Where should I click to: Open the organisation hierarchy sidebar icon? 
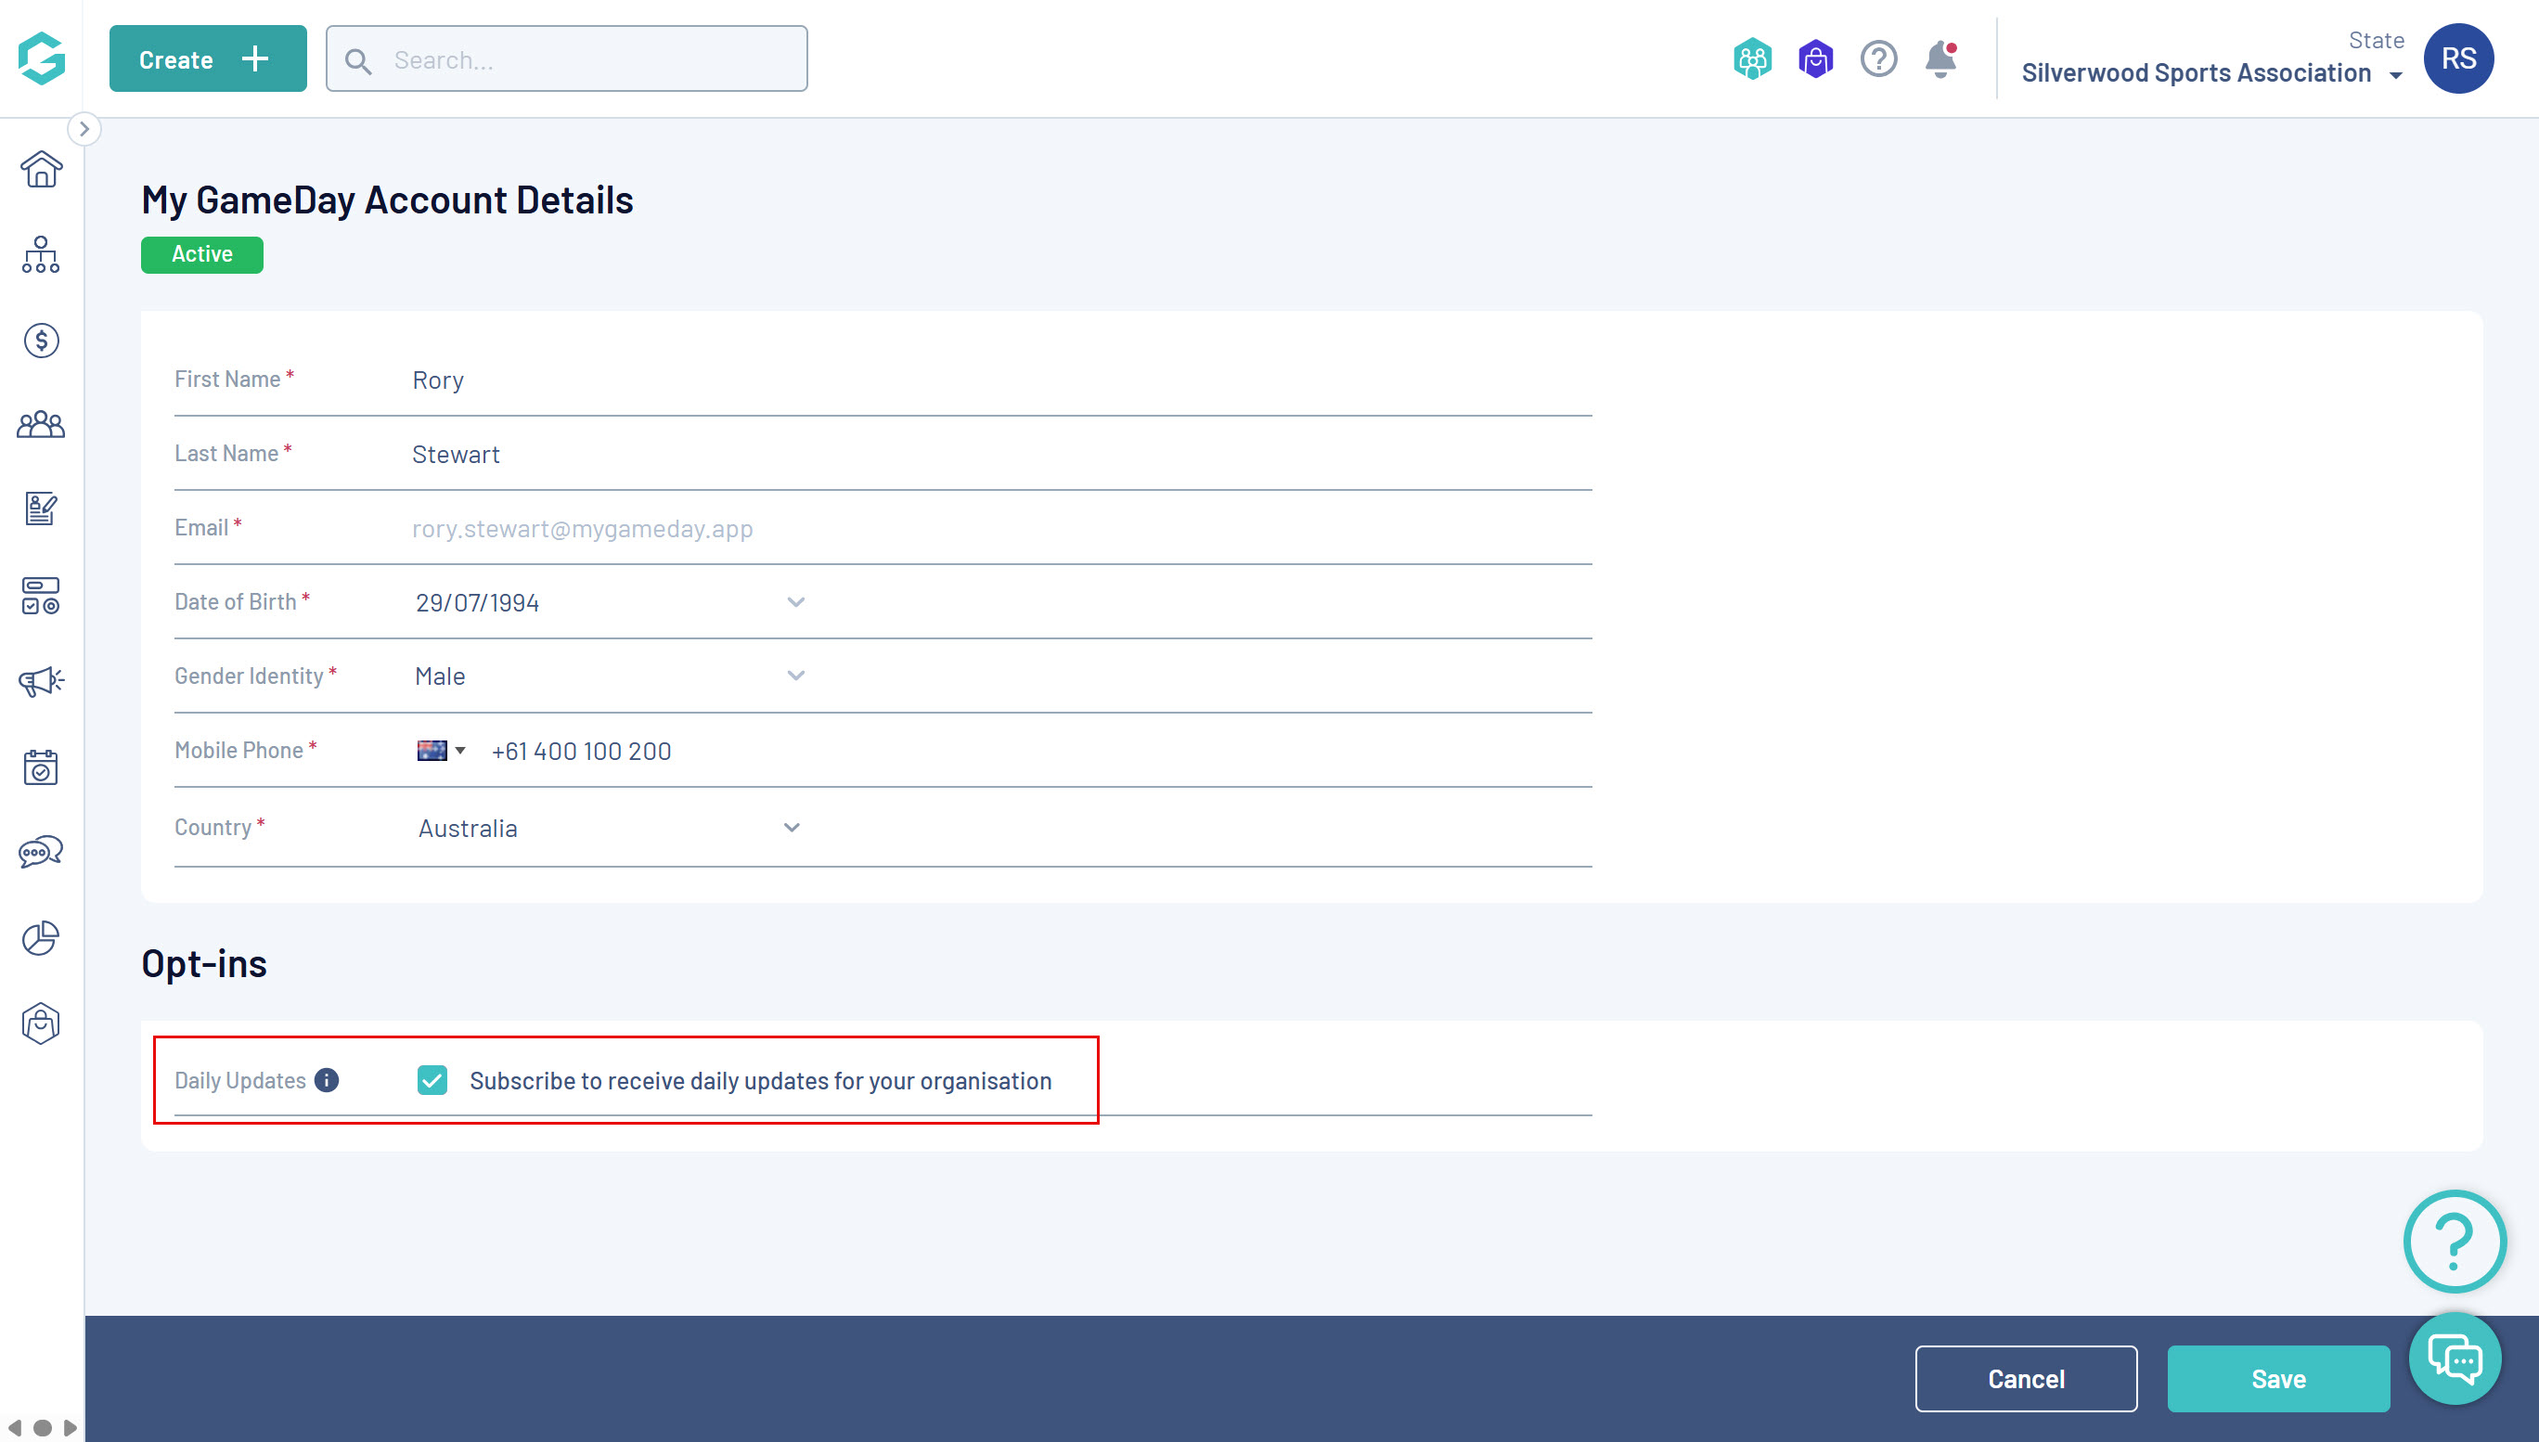pos(41,254)
